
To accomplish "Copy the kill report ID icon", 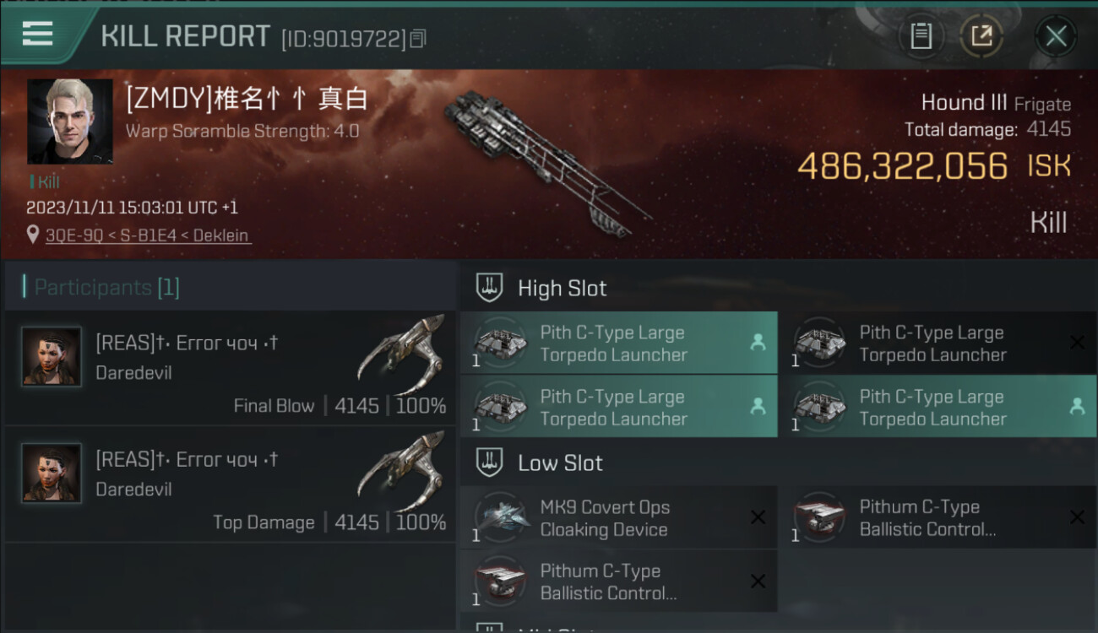I will (x=418, y=38).
